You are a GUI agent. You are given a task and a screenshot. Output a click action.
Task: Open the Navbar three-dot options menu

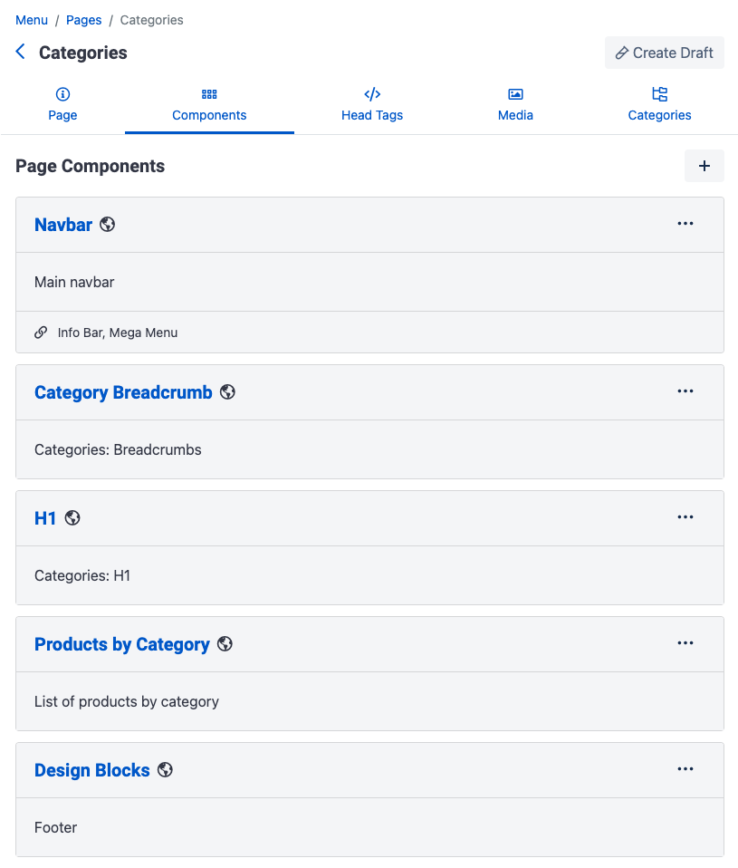685,224
